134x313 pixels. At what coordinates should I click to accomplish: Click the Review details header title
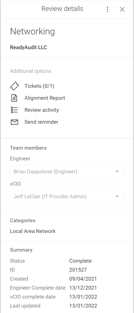(62, 9)
